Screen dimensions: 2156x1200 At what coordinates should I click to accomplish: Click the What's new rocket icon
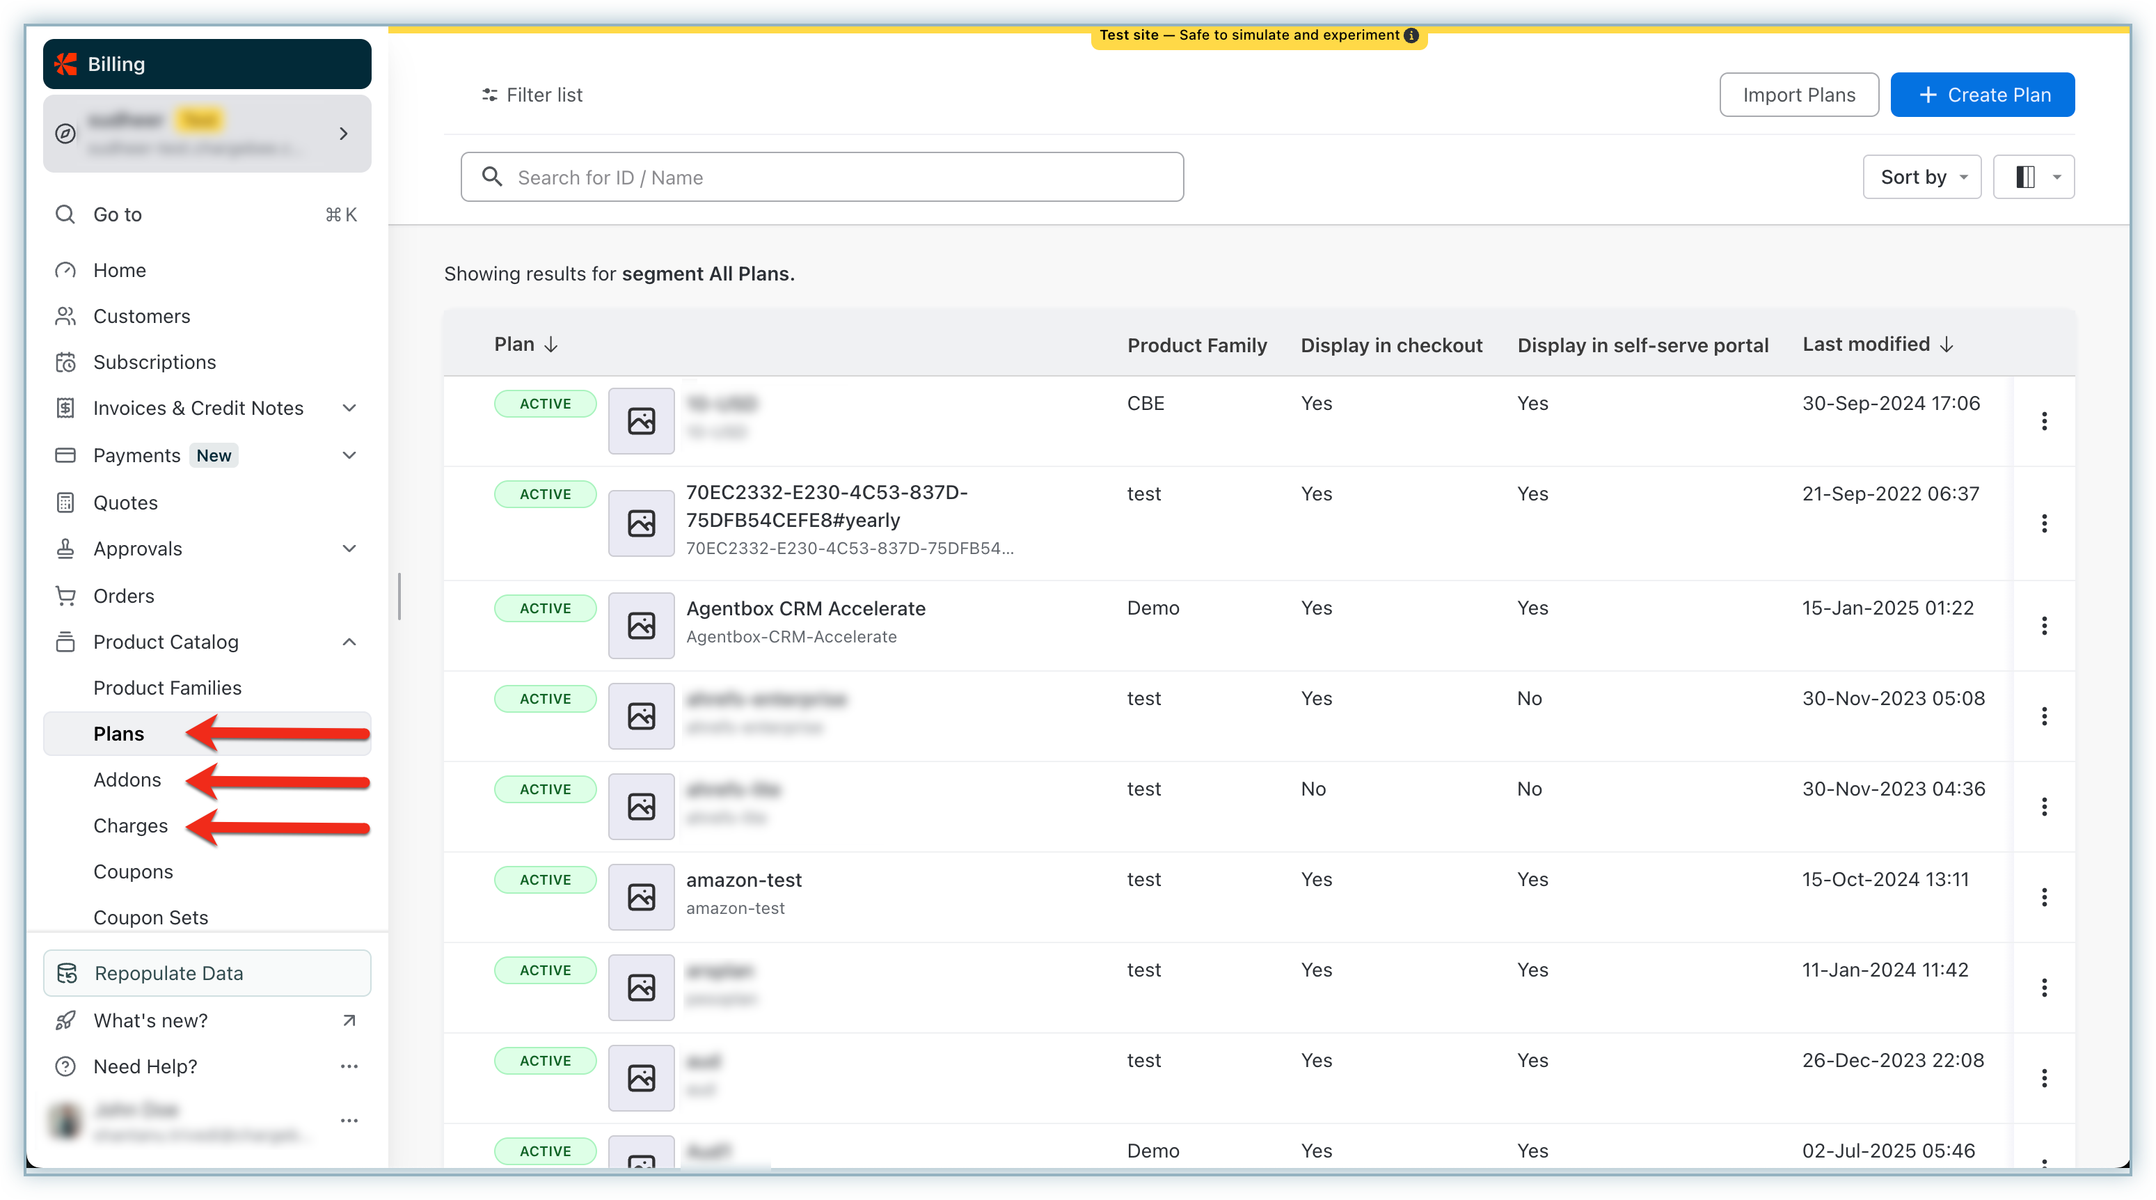point(65,1021)
